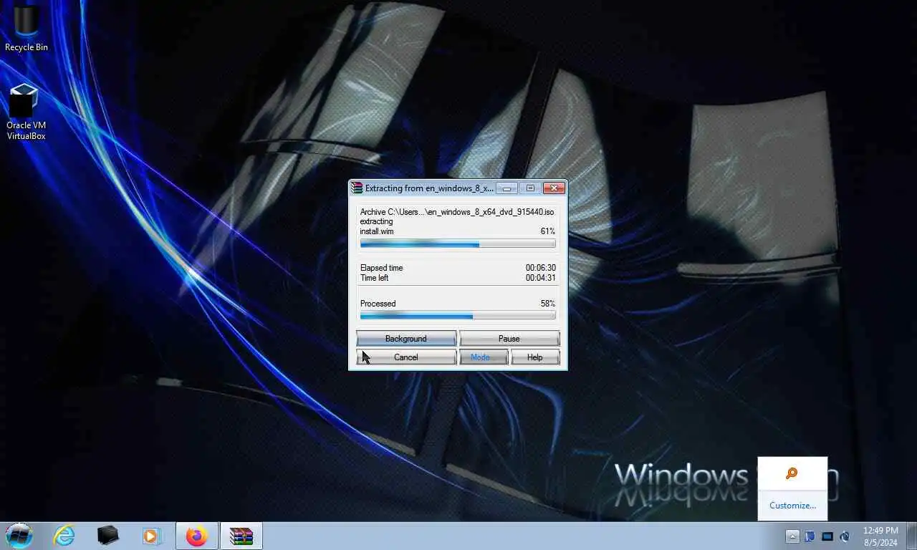The height and width of the screenshot is (550, 917).
Task: Click the 'Processed' label
Action: coord(378,304)
